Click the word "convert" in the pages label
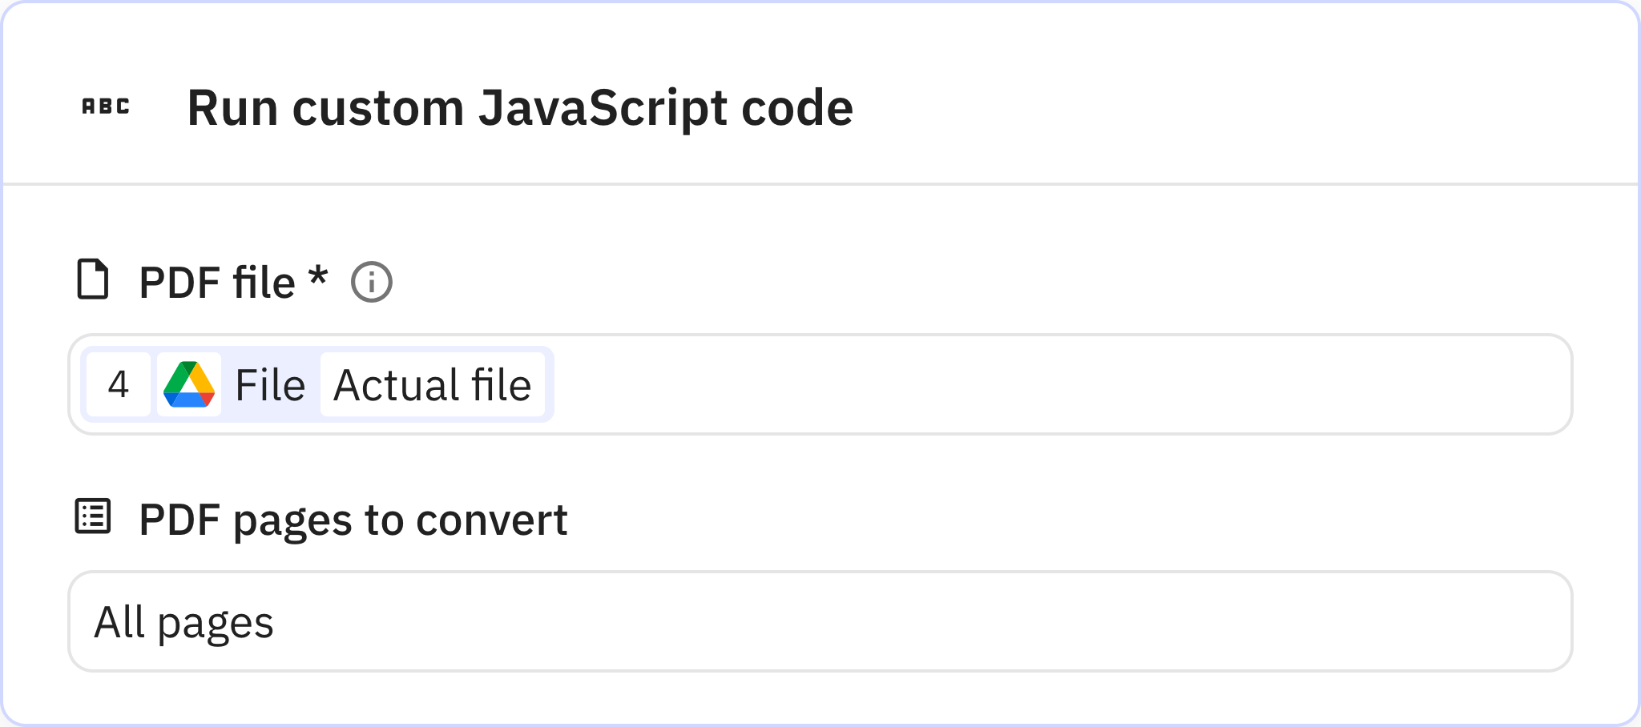 click(491, 520)
